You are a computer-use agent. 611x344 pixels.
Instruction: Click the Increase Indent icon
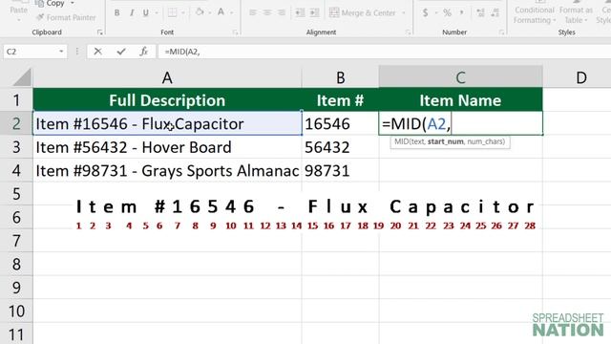314,12
